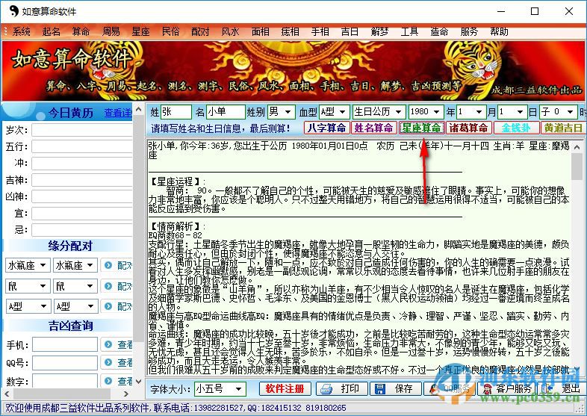Screen dimensions: 587x416
Task: Click arrow icon beside 鼠 配对 button
Action: 108,287
